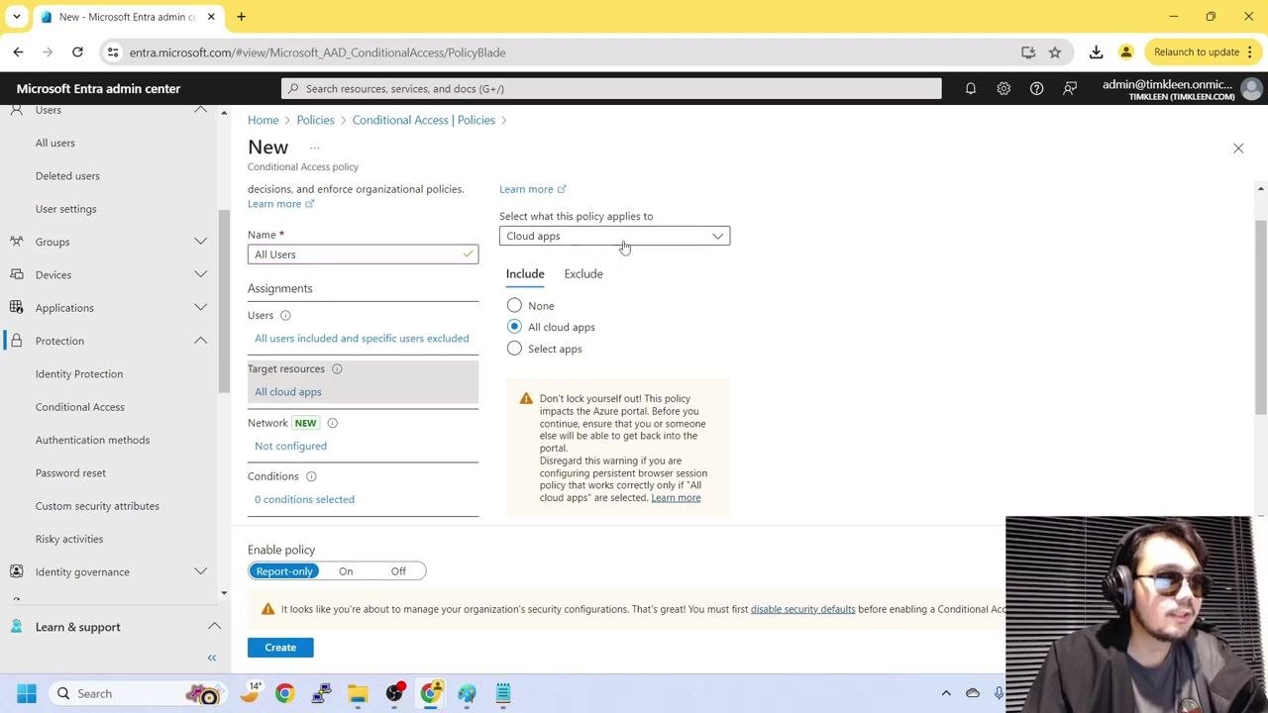Viewport: 1268px width, 713px height.
Task: Open Password reset in sidebar
Action: [x=70, y=473]
